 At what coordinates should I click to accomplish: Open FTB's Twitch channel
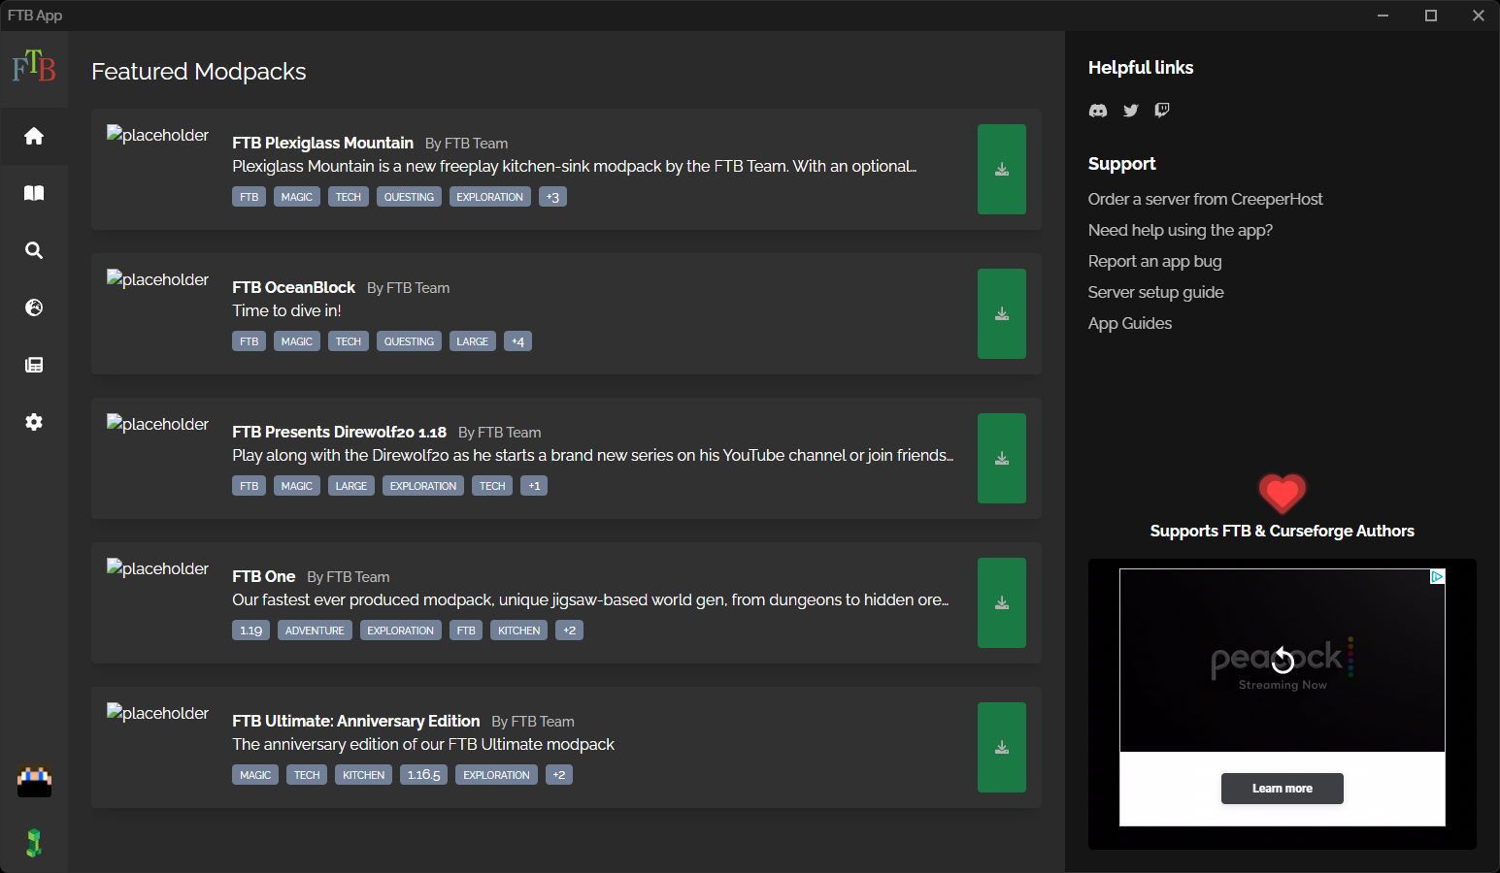coord(1161,110)
